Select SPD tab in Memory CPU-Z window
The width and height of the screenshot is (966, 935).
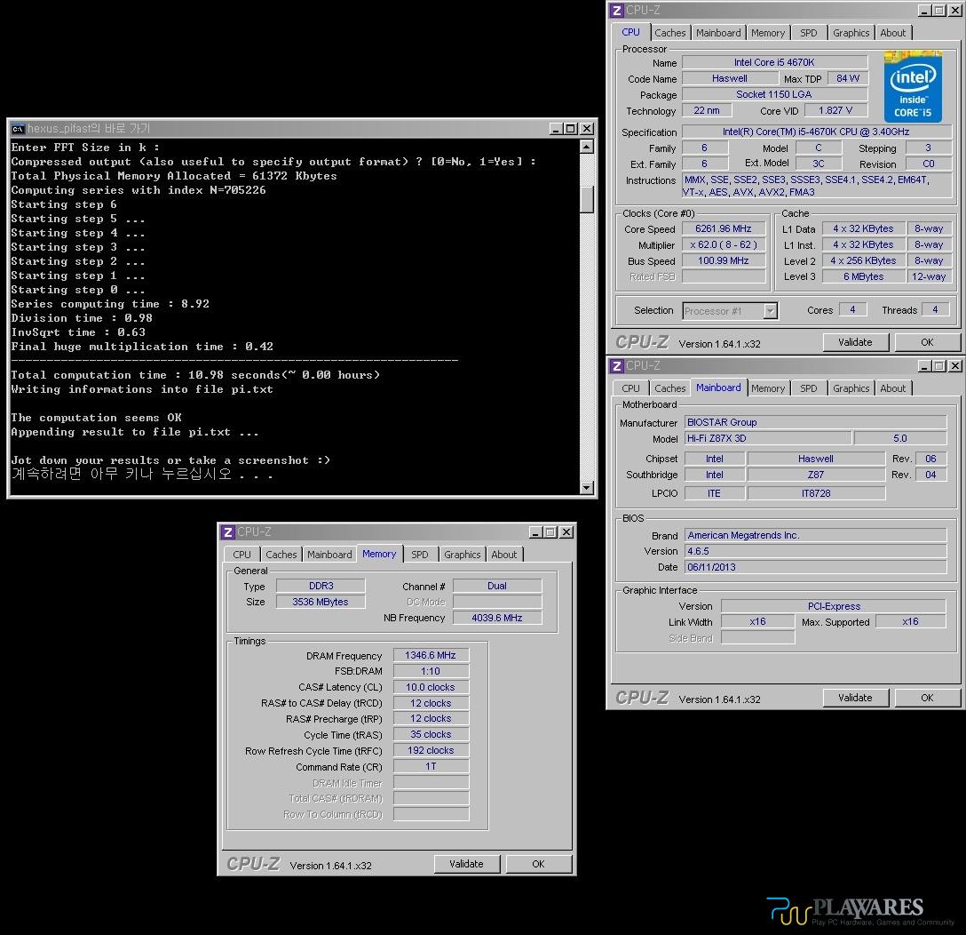[x=420, y=555]
